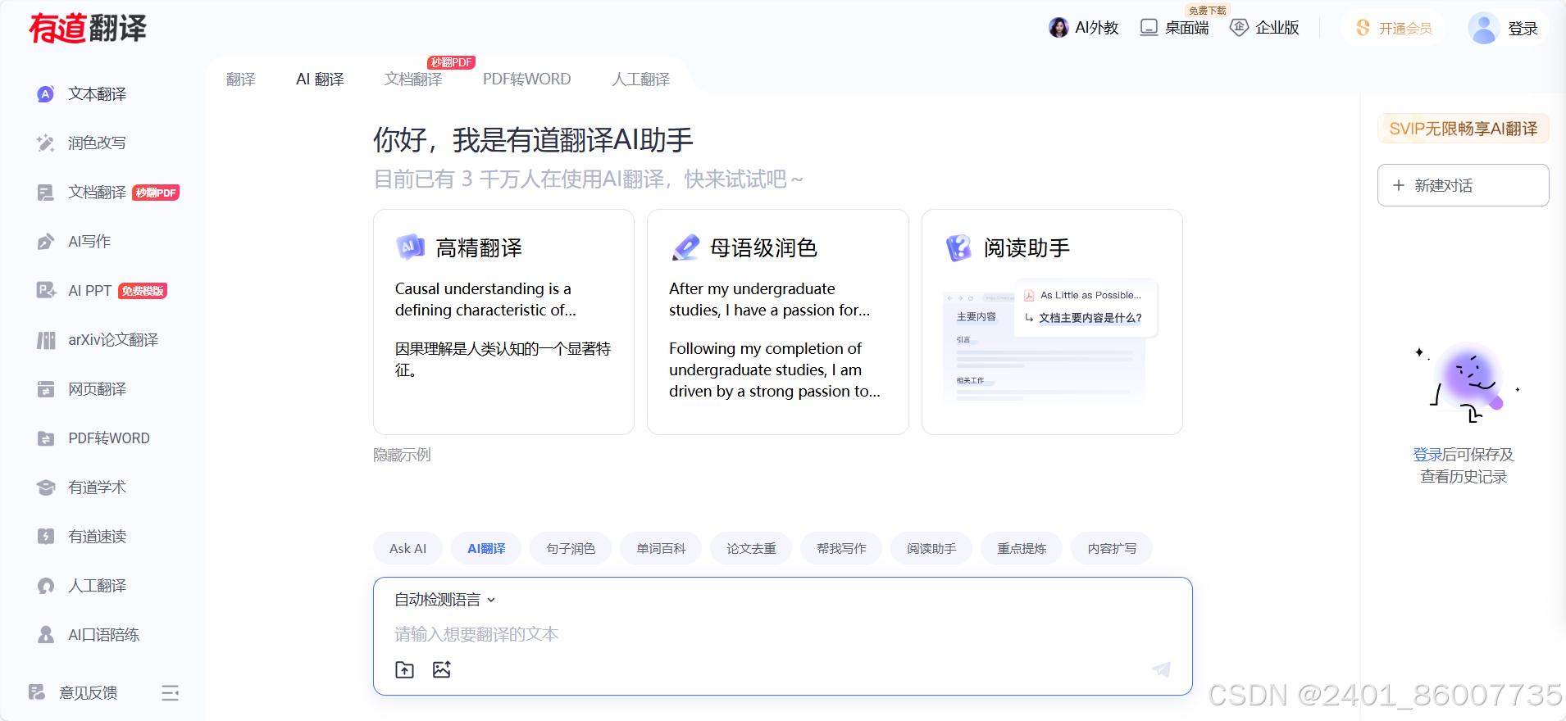Choose the 重点提炼 chip

click(x=1022, y=548)
